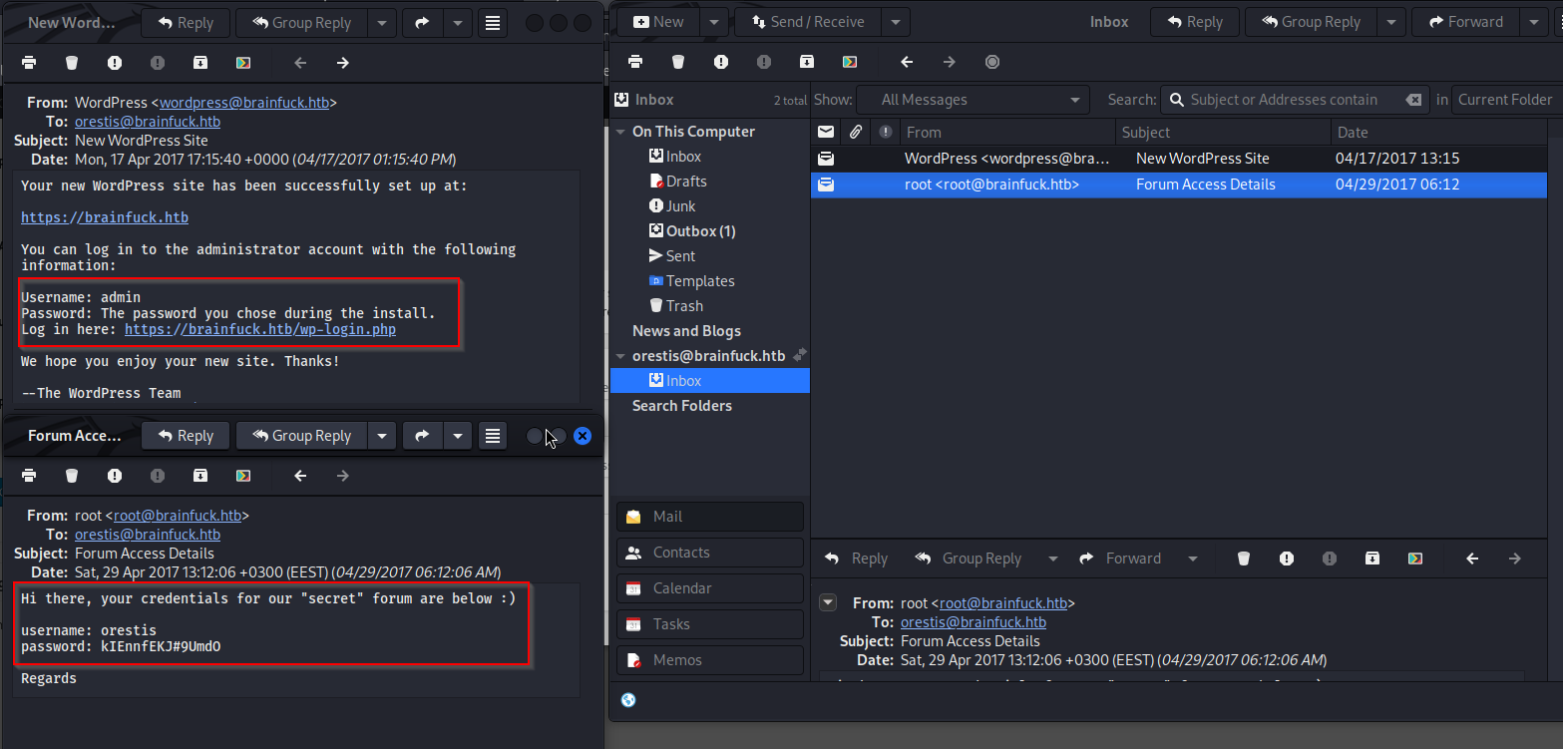Click into the search 'Subject or Addresses contain' field
The width and height of the screenshot is (1563, 749).
(1283, 100)
